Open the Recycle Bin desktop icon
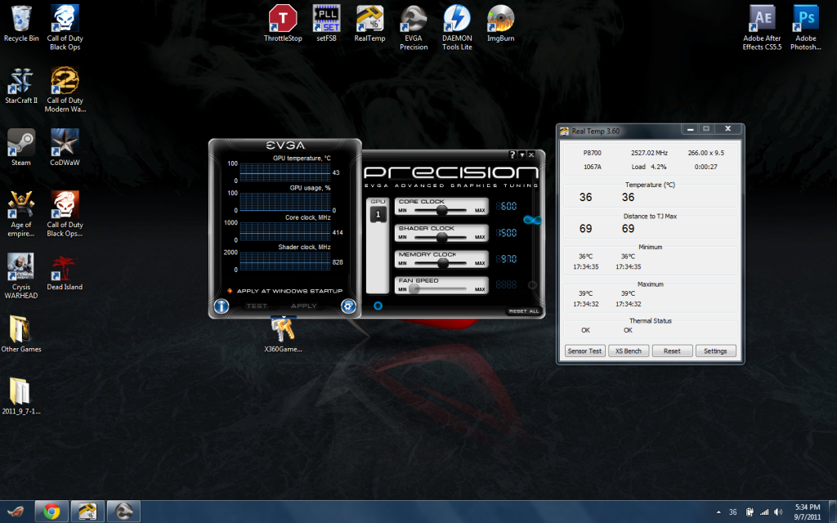 21,24
